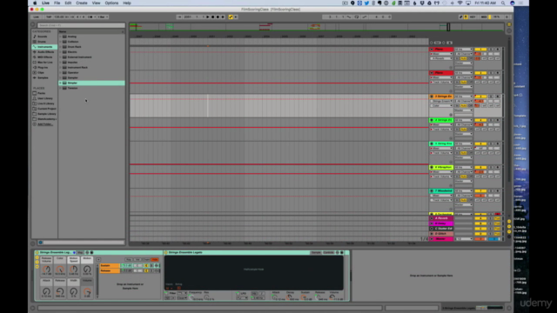Open the Create menu

click(81, 3)
